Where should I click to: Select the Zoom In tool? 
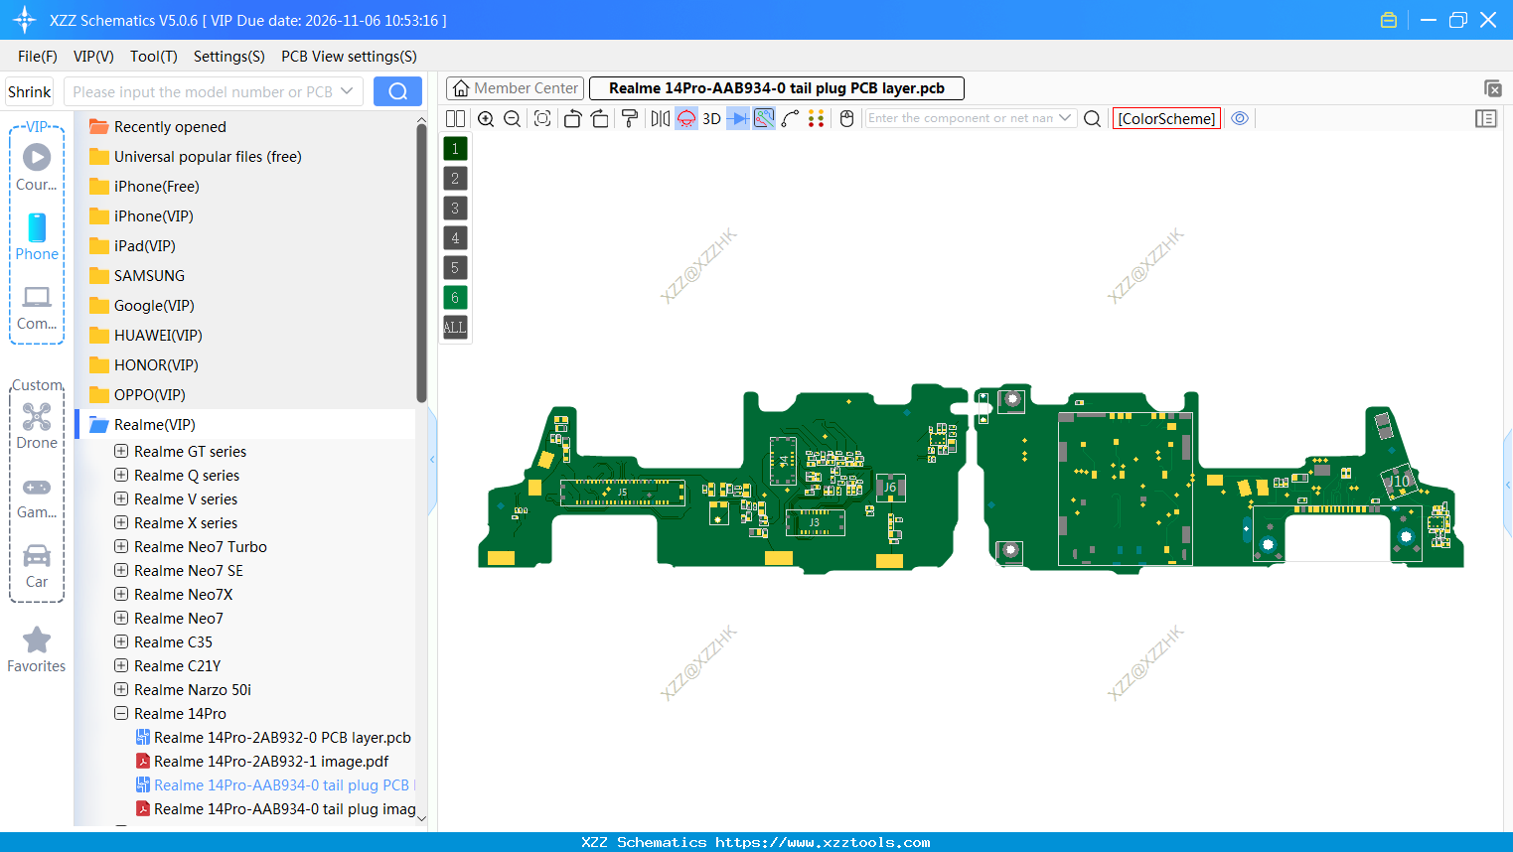click(486, 118)
